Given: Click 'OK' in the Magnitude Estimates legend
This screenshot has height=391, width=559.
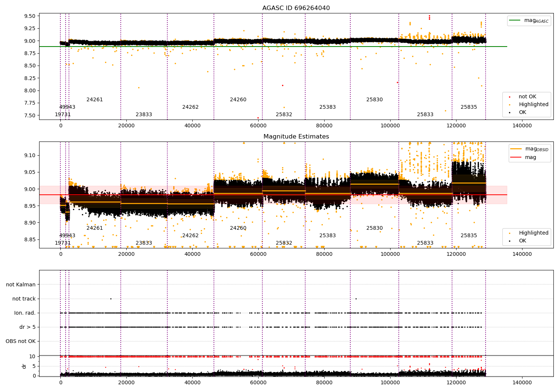Looking at the screenshot, I should pos(522,241).
